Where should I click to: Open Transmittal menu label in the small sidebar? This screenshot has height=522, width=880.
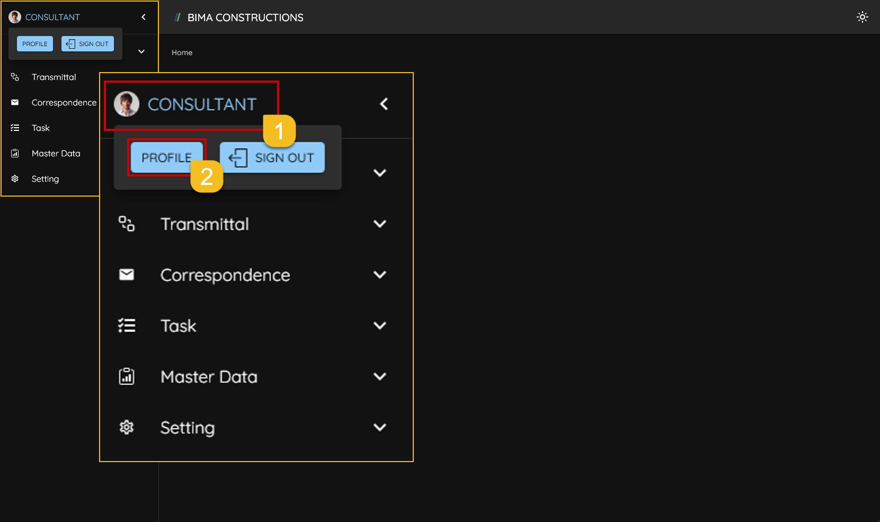click(54, 77)
